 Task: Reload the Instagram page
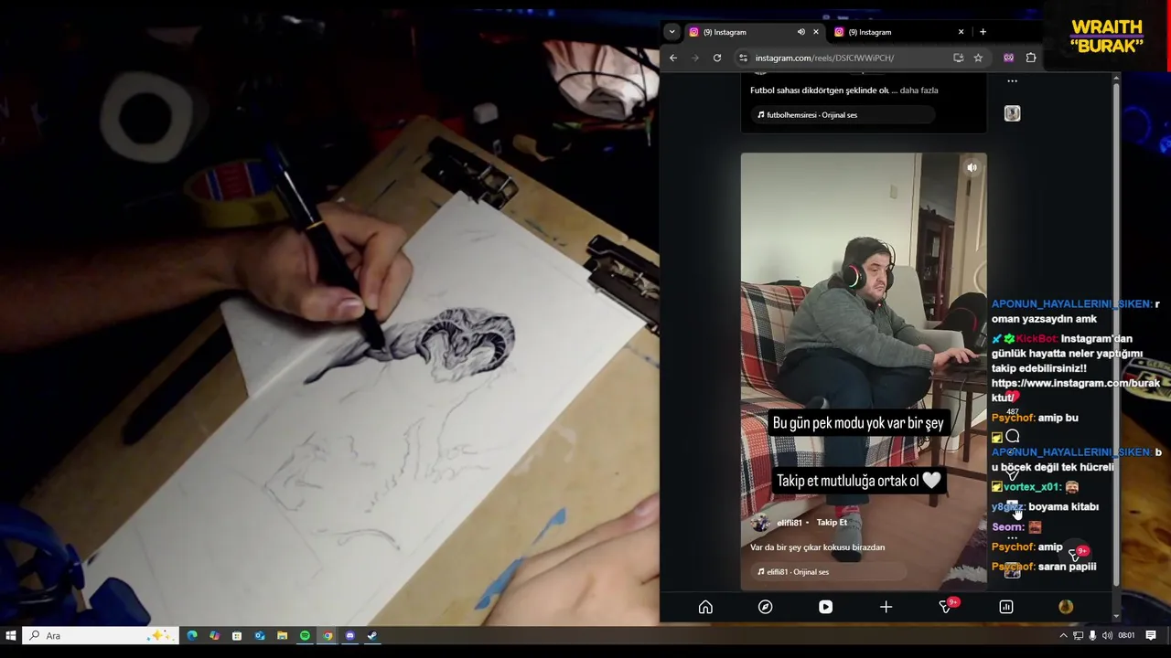click(x=717, y=58)
